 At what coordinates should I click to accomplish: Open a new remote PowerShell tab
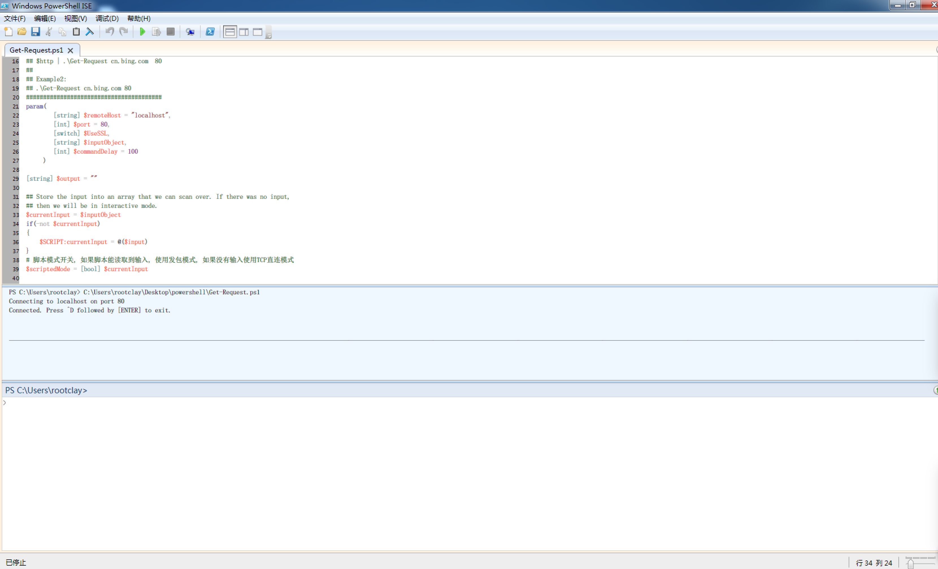[x=190, y=32]
